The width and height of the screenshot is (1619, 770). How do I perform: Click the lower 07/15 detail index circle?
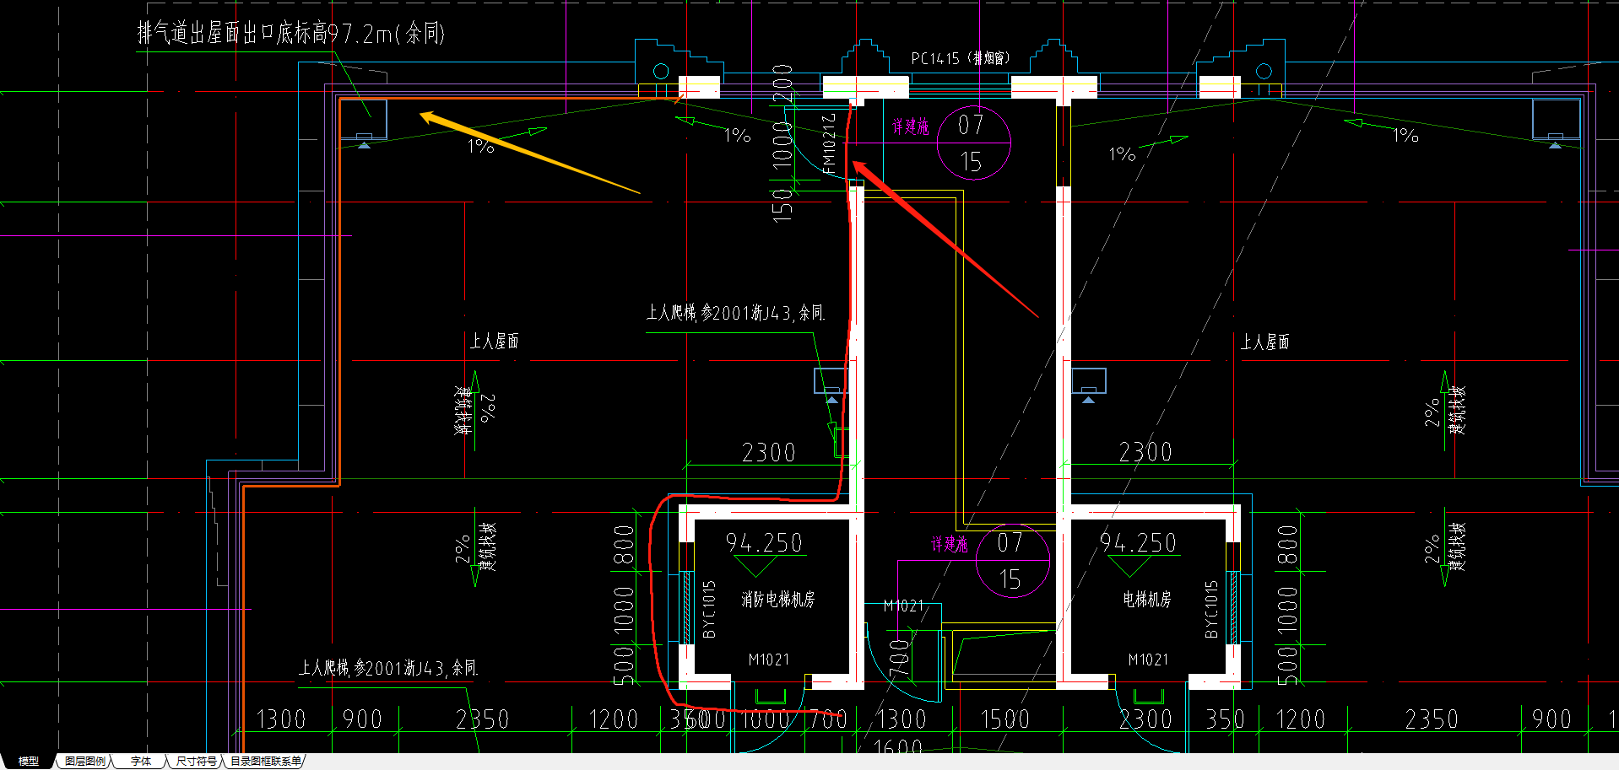click(x=1012, y=561)
